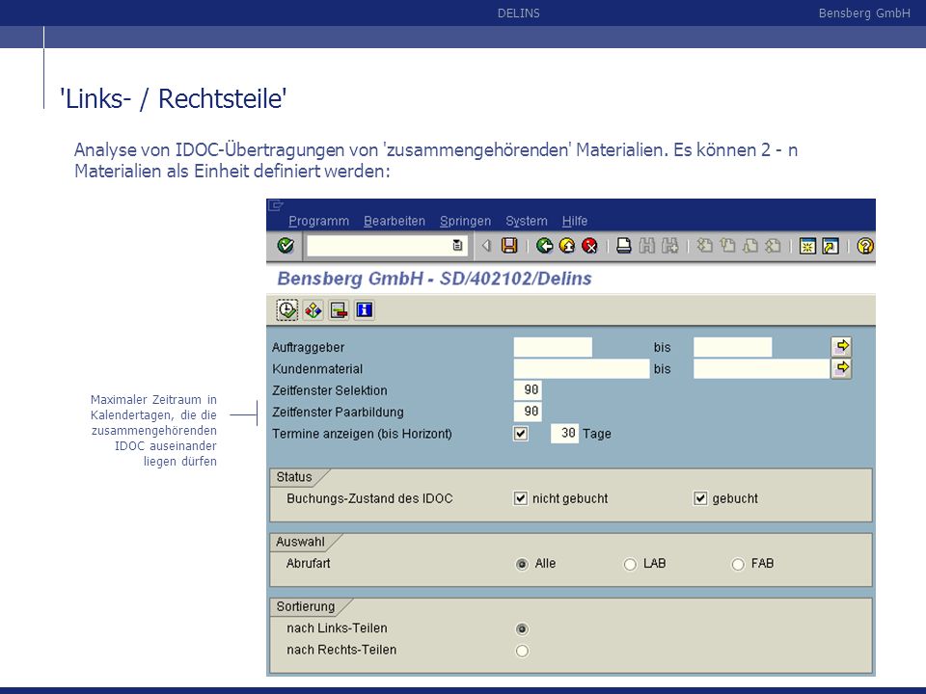The image size is (926, 694).
Task: Click the green Back arrow icon
Action: (544, 246)
